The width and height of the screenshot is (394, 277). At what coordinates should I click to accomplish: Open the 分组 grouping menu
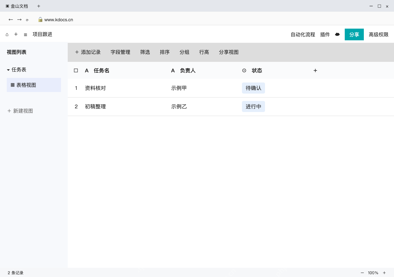[184, 52]
